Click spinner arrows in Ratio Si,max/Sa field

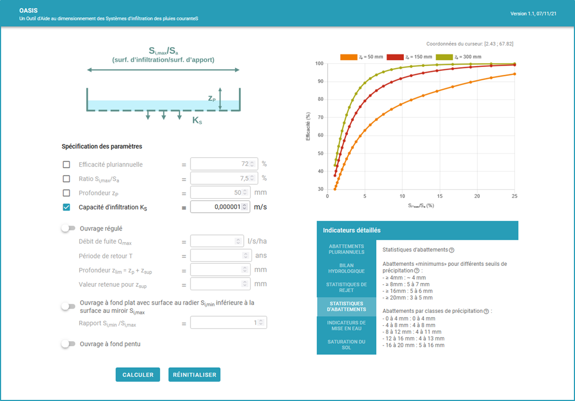pos(253,178)
